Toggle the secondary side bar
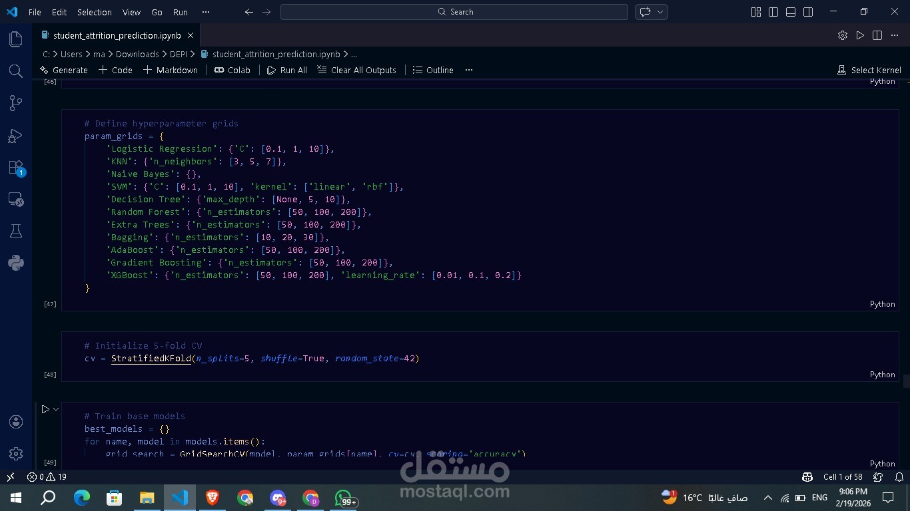Viewport: 910px width, 511px height. tap(808, 12)
